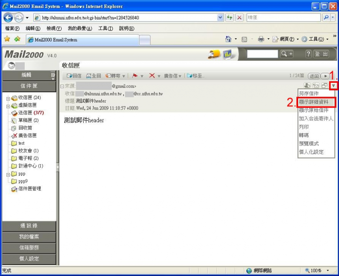The height and width of the screenshot is (276, 339).
Task: Expand the 收信匣 folder tree node
Action: coord(8,98)
